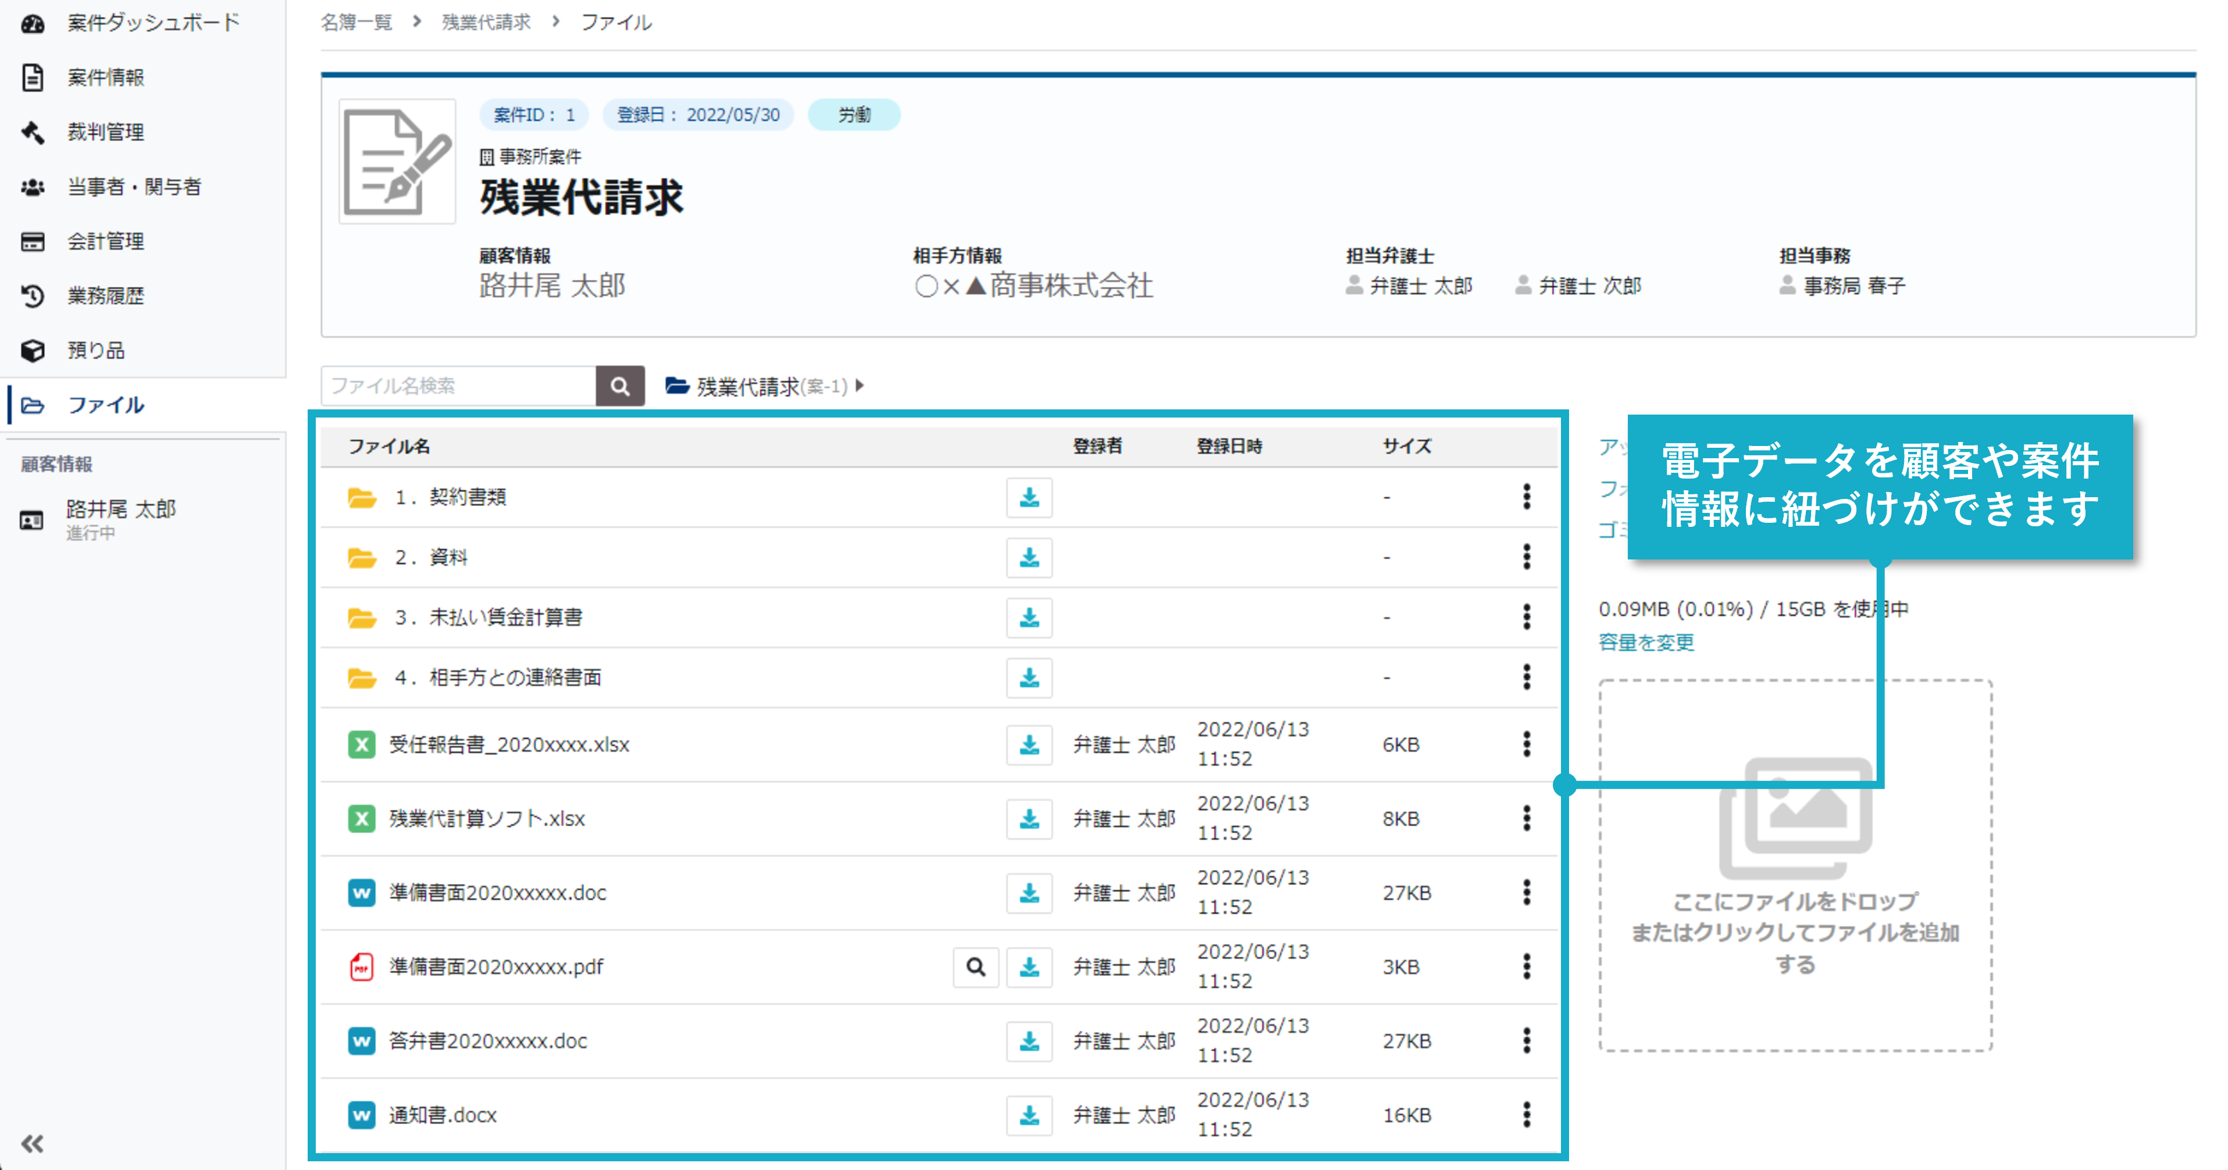Open more options for 受任報告書_2020xxxx.xlsx
The image size is (2228, 1170).
pyautogui.click(x=1527, y=744)
